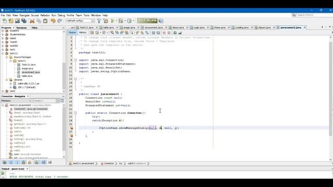Open the default config dropdown

[x=80, y=21]
